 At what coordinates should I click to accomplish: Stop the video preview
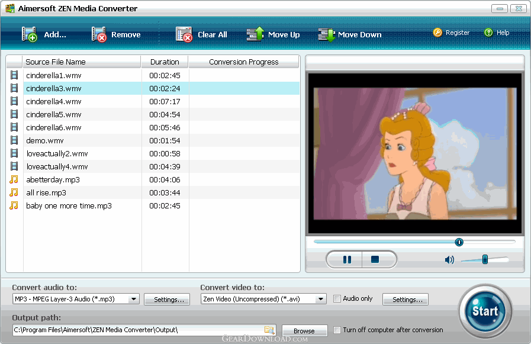click(375, 260)
